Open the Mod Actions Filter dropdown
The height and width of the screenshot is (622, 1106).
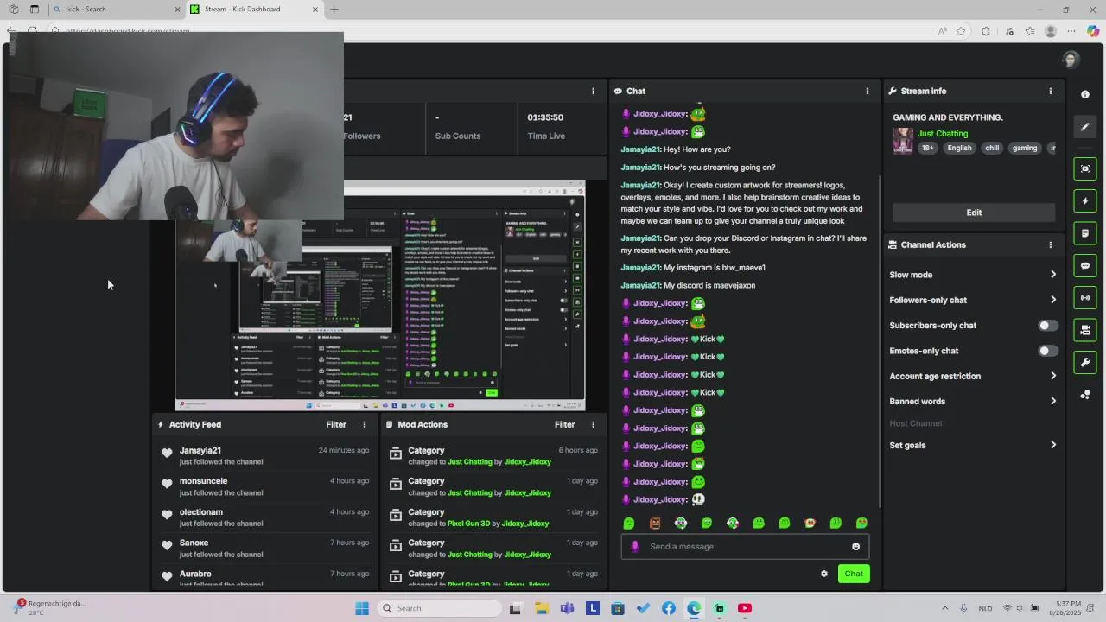pyautogui.click(x=564, y=424)
